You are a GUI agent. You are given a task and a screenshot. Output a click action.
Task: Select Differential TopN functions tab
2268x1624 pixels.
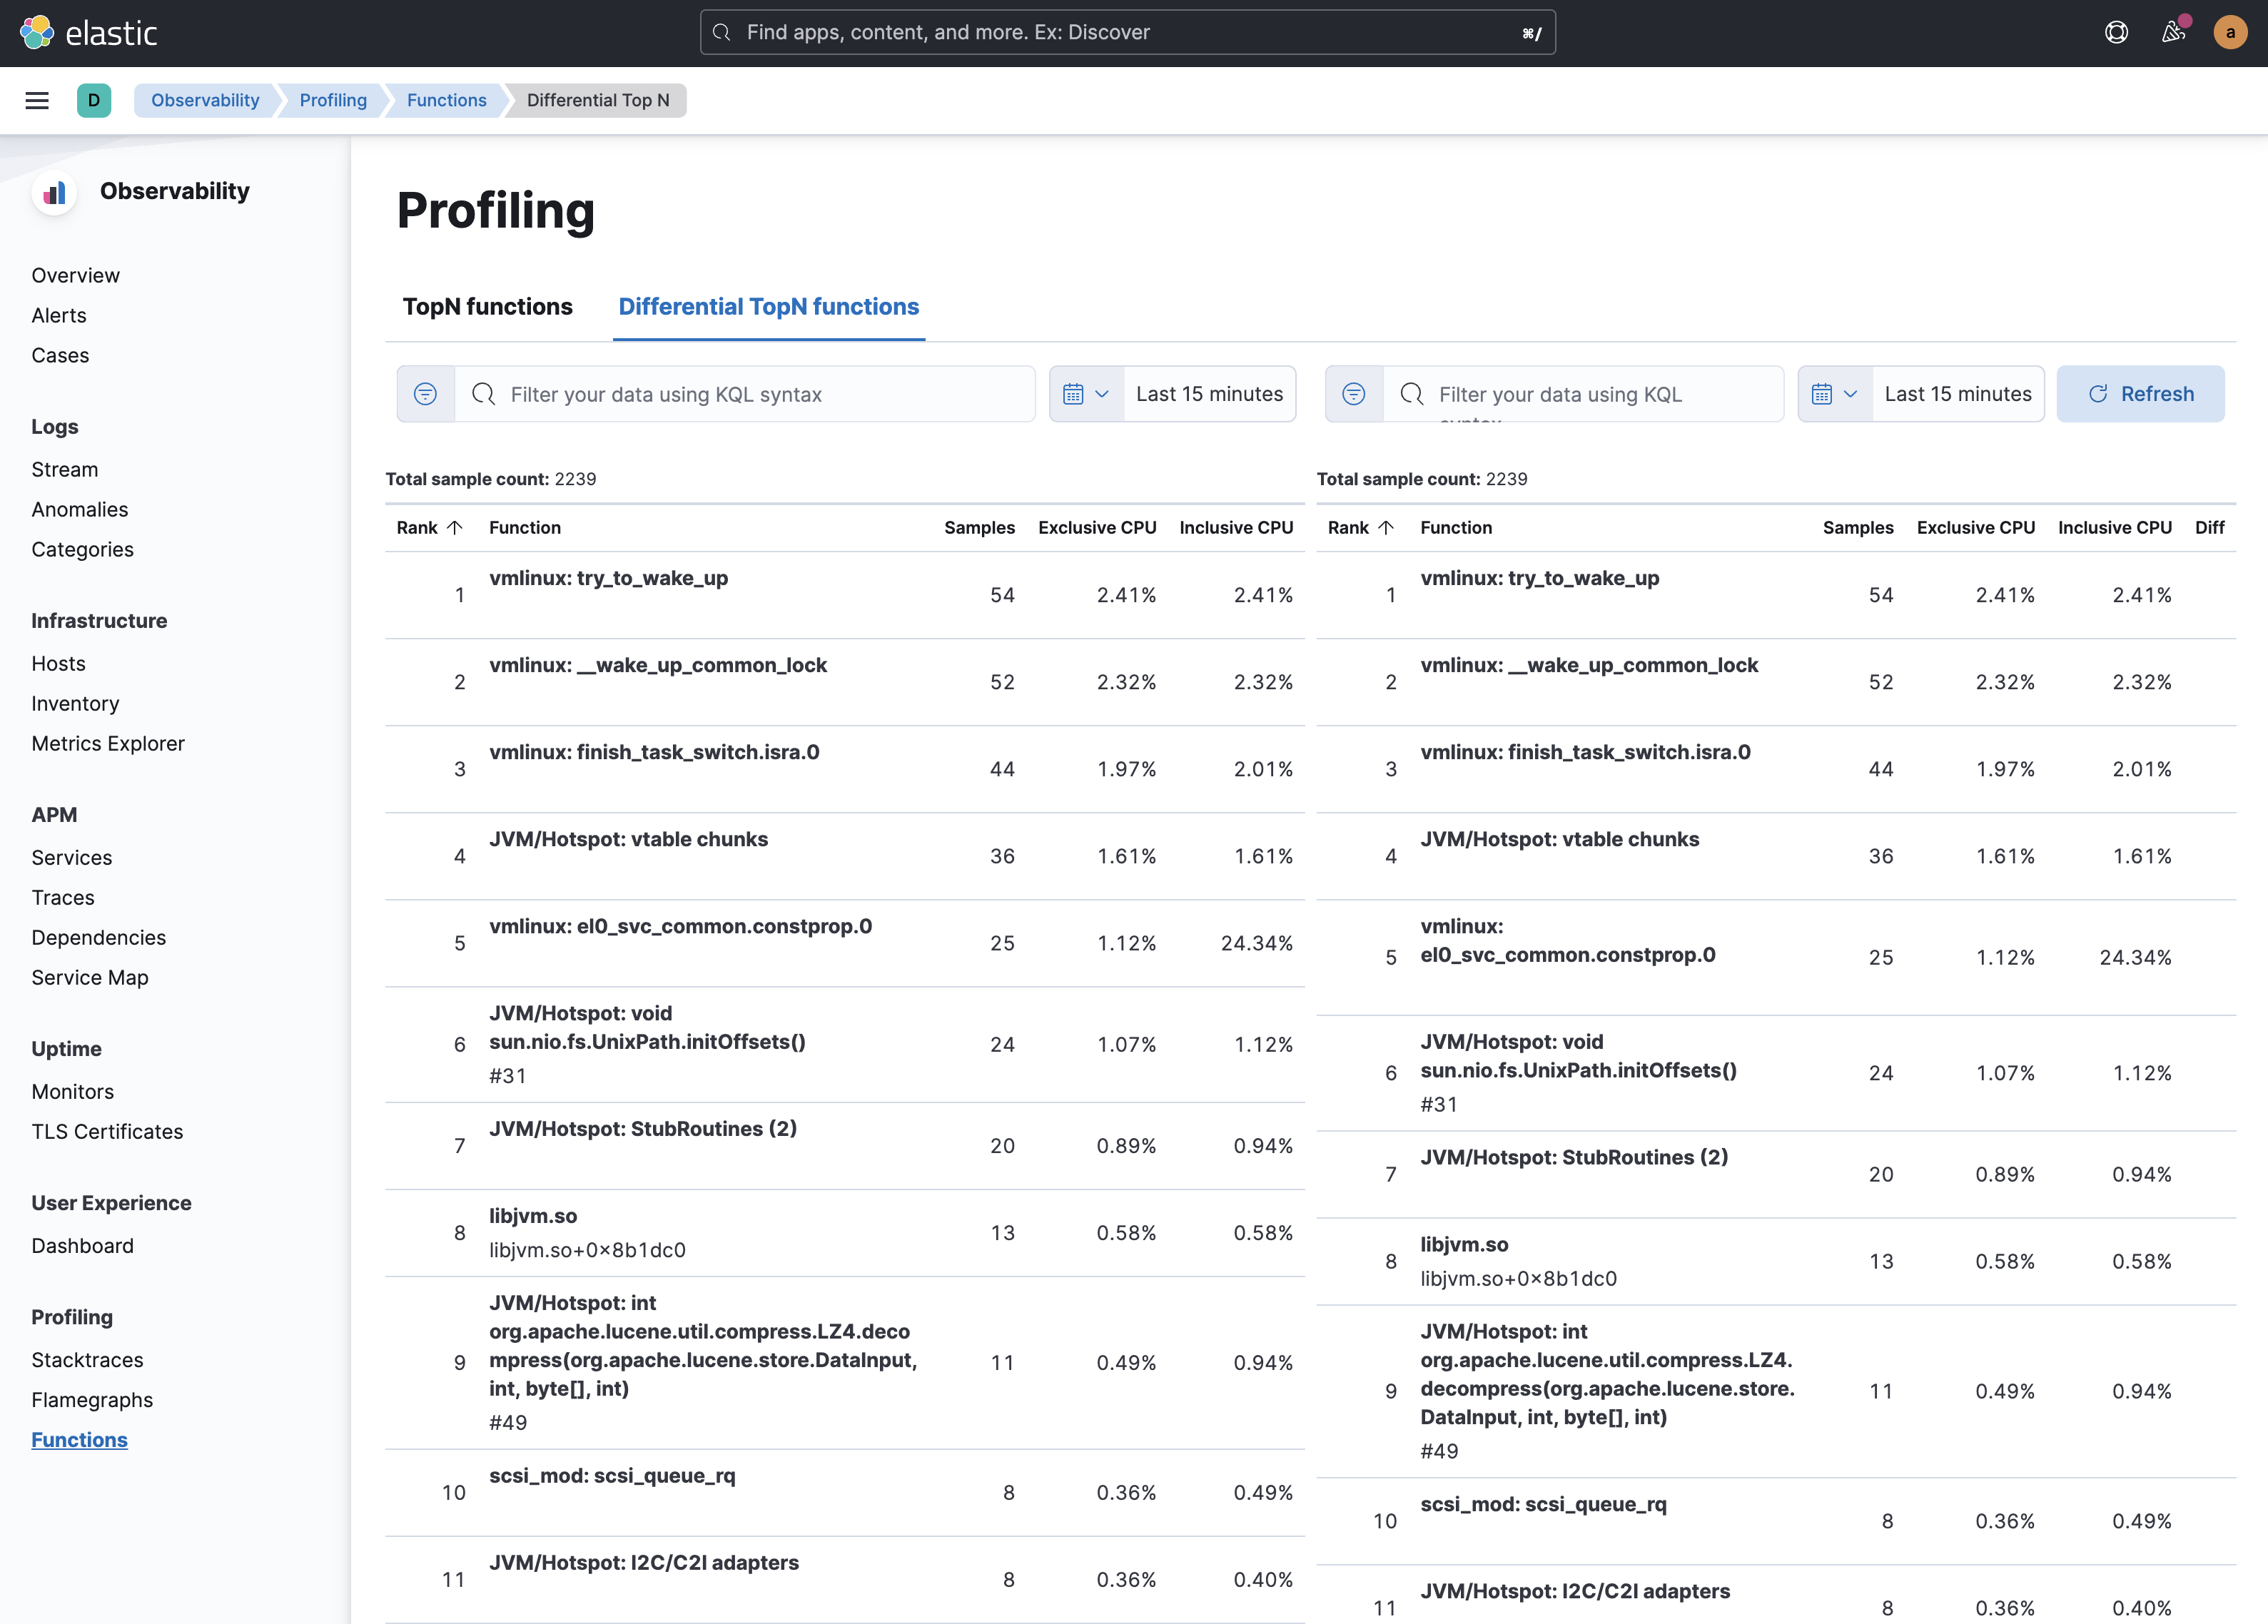coord(768,307)
